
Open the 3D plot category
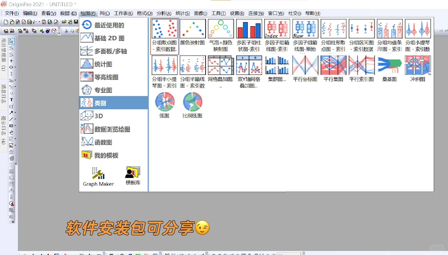point(113,116)
